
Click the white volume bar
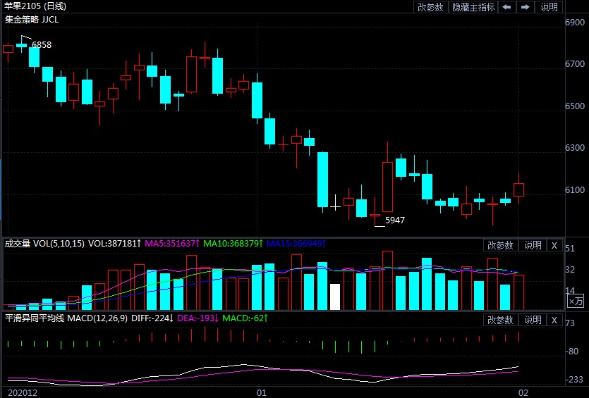point(335,297)
